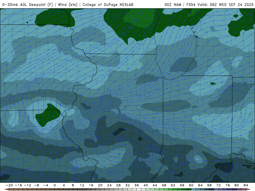Select the -4 value on the color scale
This screenshot has width=255, height=191.
[x=46, y=185]
